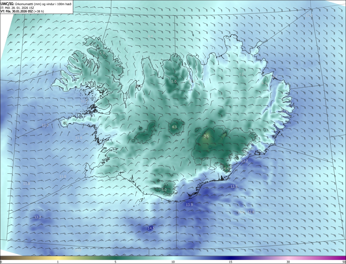Click the 12.8 value over the southeast sea
Screen dimensions: 346x264
pyautogui.click(x=251, y=212)
